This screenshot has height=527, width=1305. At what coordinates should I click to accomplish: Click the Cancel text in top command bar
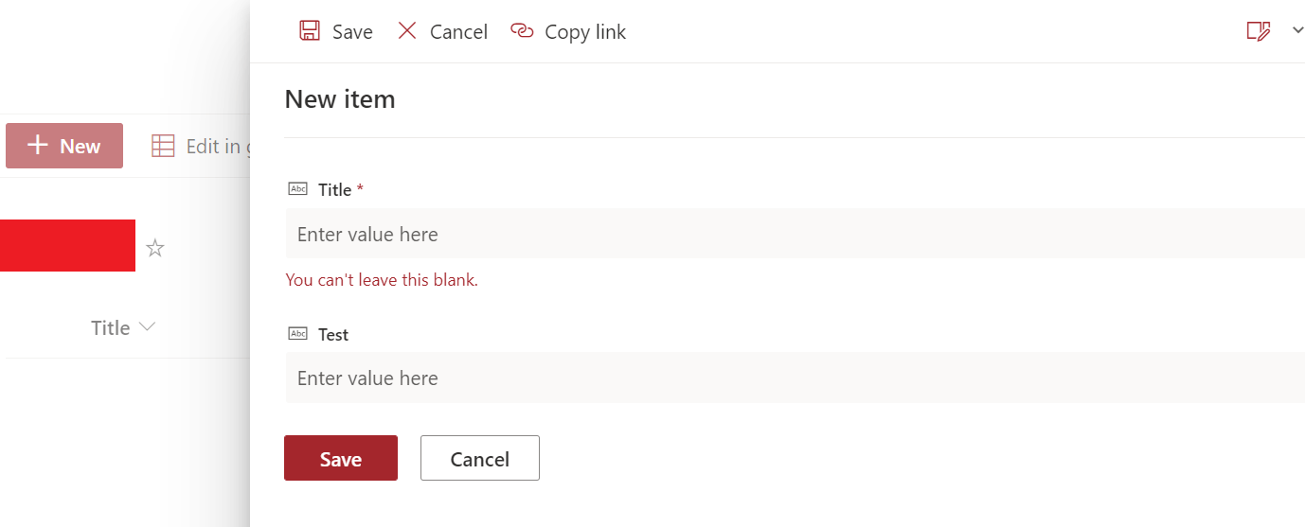click(458, 32)
